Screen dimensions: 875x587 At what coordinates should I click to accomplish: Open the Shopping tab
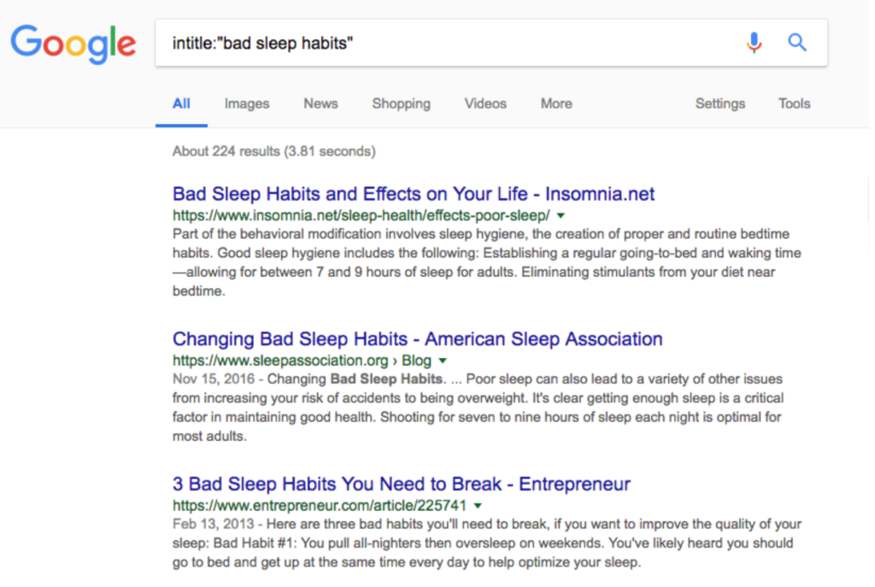click(x=402, y=103)
